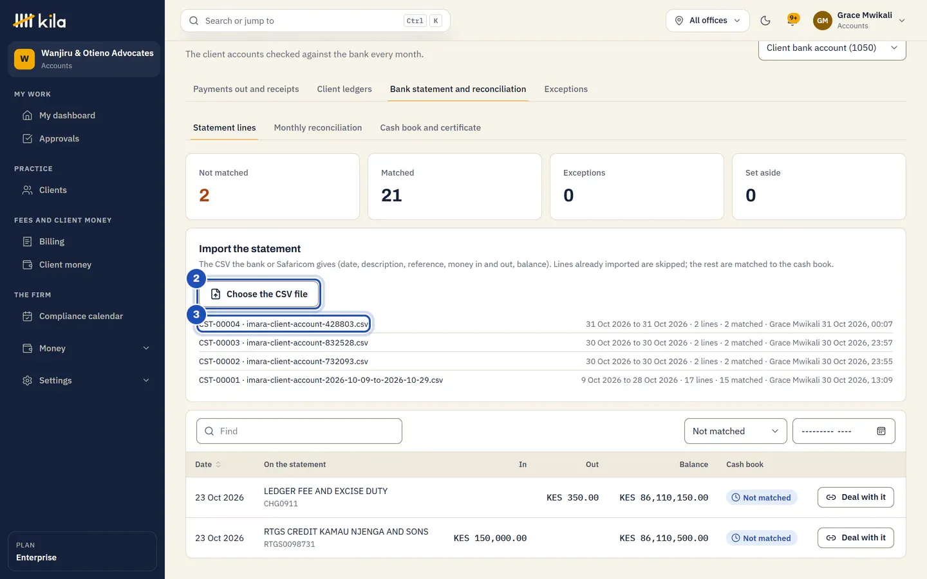Click the Set aside summary card
Viewport: 927px width, 579px height.
click(819, 187)
